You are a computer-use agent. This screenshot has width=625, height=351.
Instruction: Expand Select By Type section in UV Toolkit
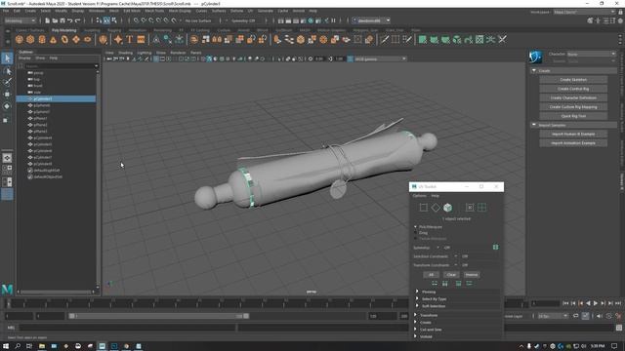[457, 299]
